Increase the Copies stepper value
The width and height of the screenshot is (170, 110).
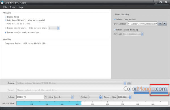pyautogui.click(x=101, y=96)
